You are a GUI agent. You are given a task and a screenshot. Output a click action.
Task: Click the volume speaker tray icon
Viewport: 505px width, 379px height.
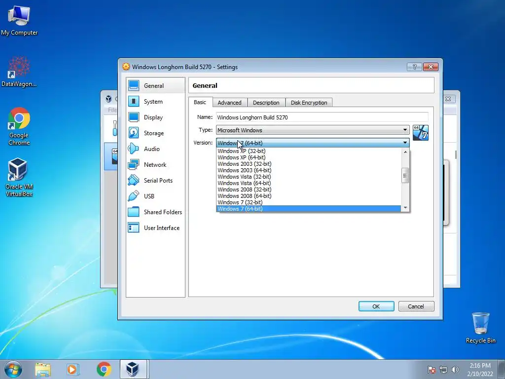click(x=455, y=370)
